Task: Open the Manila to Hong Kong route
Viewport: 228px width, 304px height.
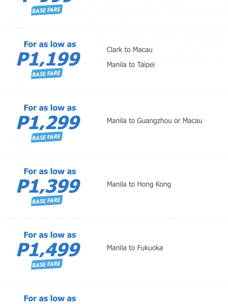Action: tap(139, 184)
